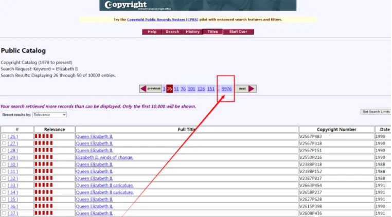Screen dimensions: 392x217
Task: Tick the checkbox for entry 27
Action: [4, 143]
